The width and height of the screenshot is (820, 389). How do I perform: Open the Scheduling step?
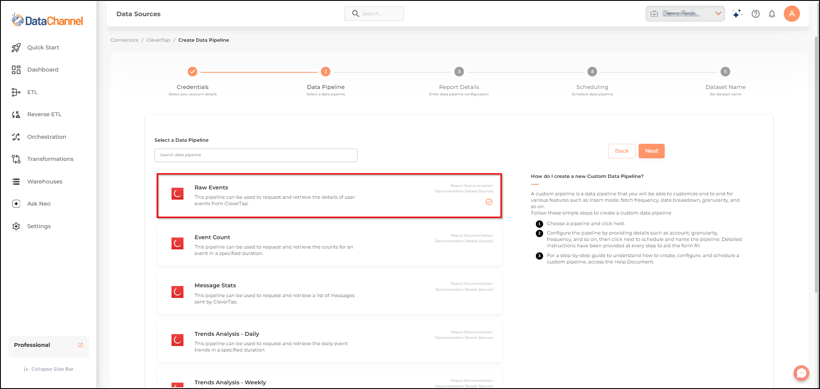[x=592, y=72]
